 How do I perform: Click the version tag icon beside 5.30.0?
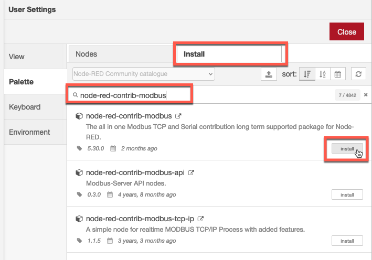click(x=79, y=148)
